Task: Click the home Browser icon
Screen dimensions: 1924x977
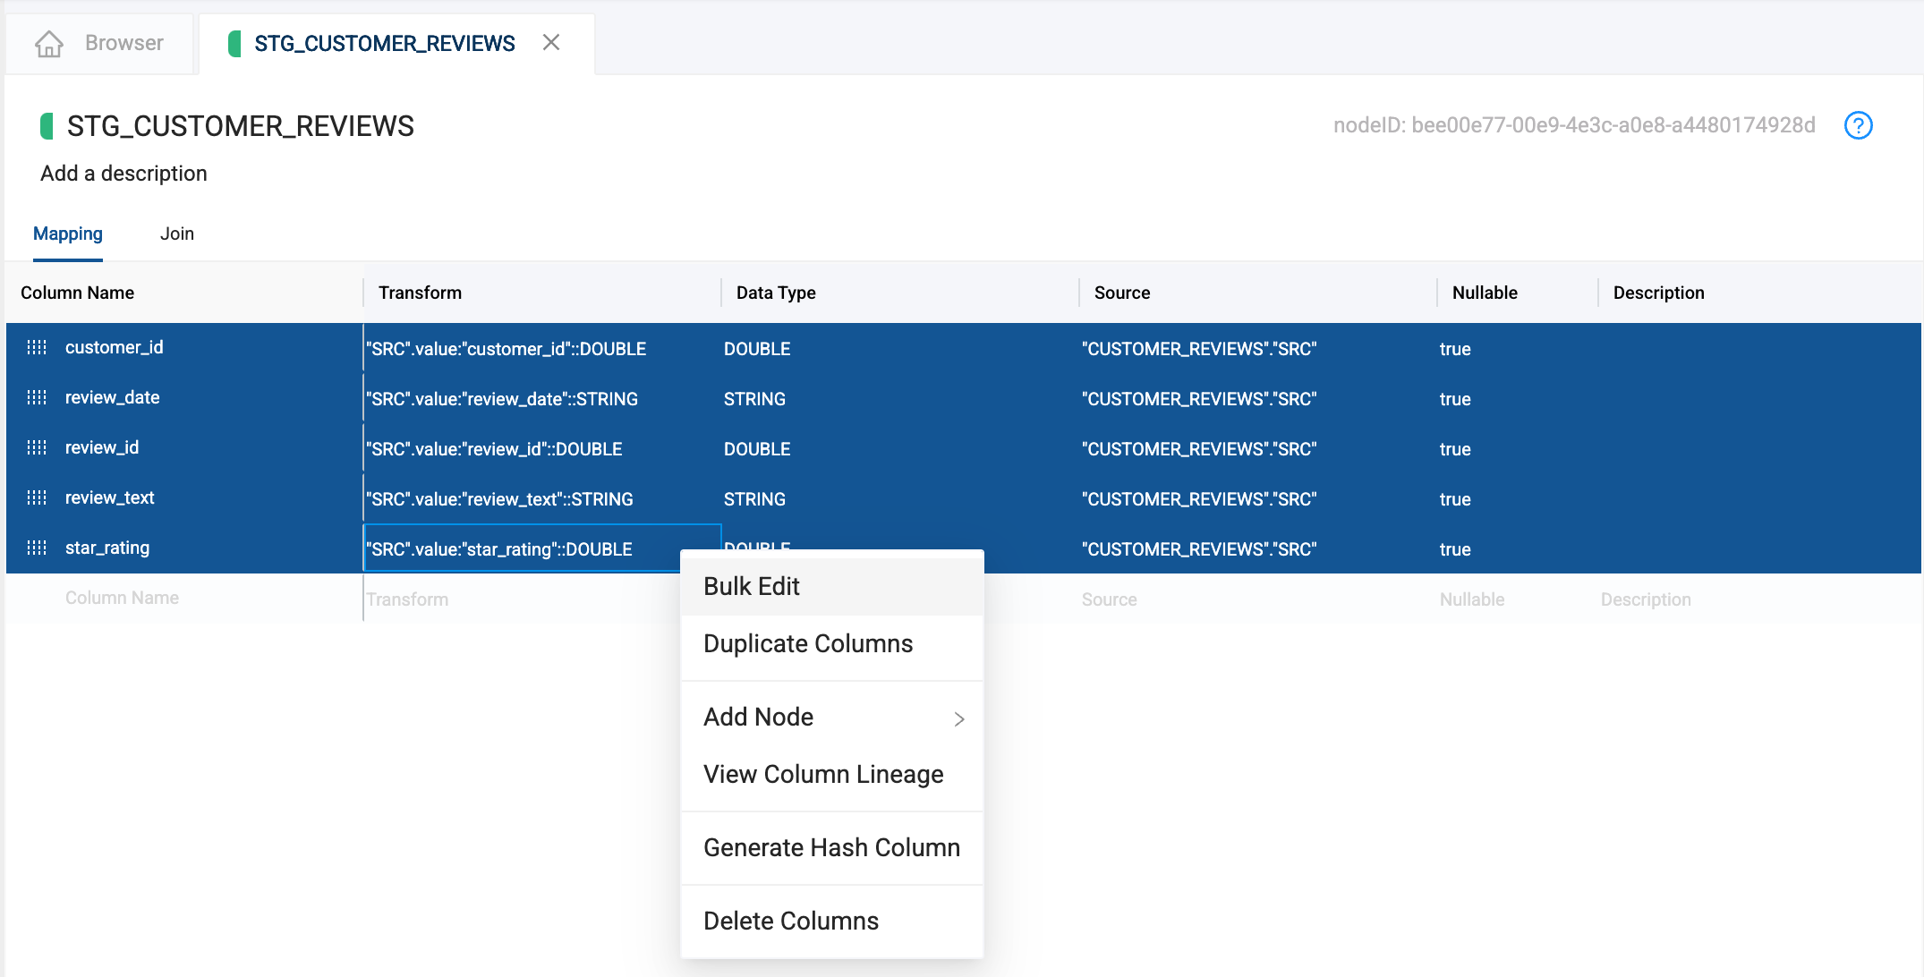Action: 49,43
